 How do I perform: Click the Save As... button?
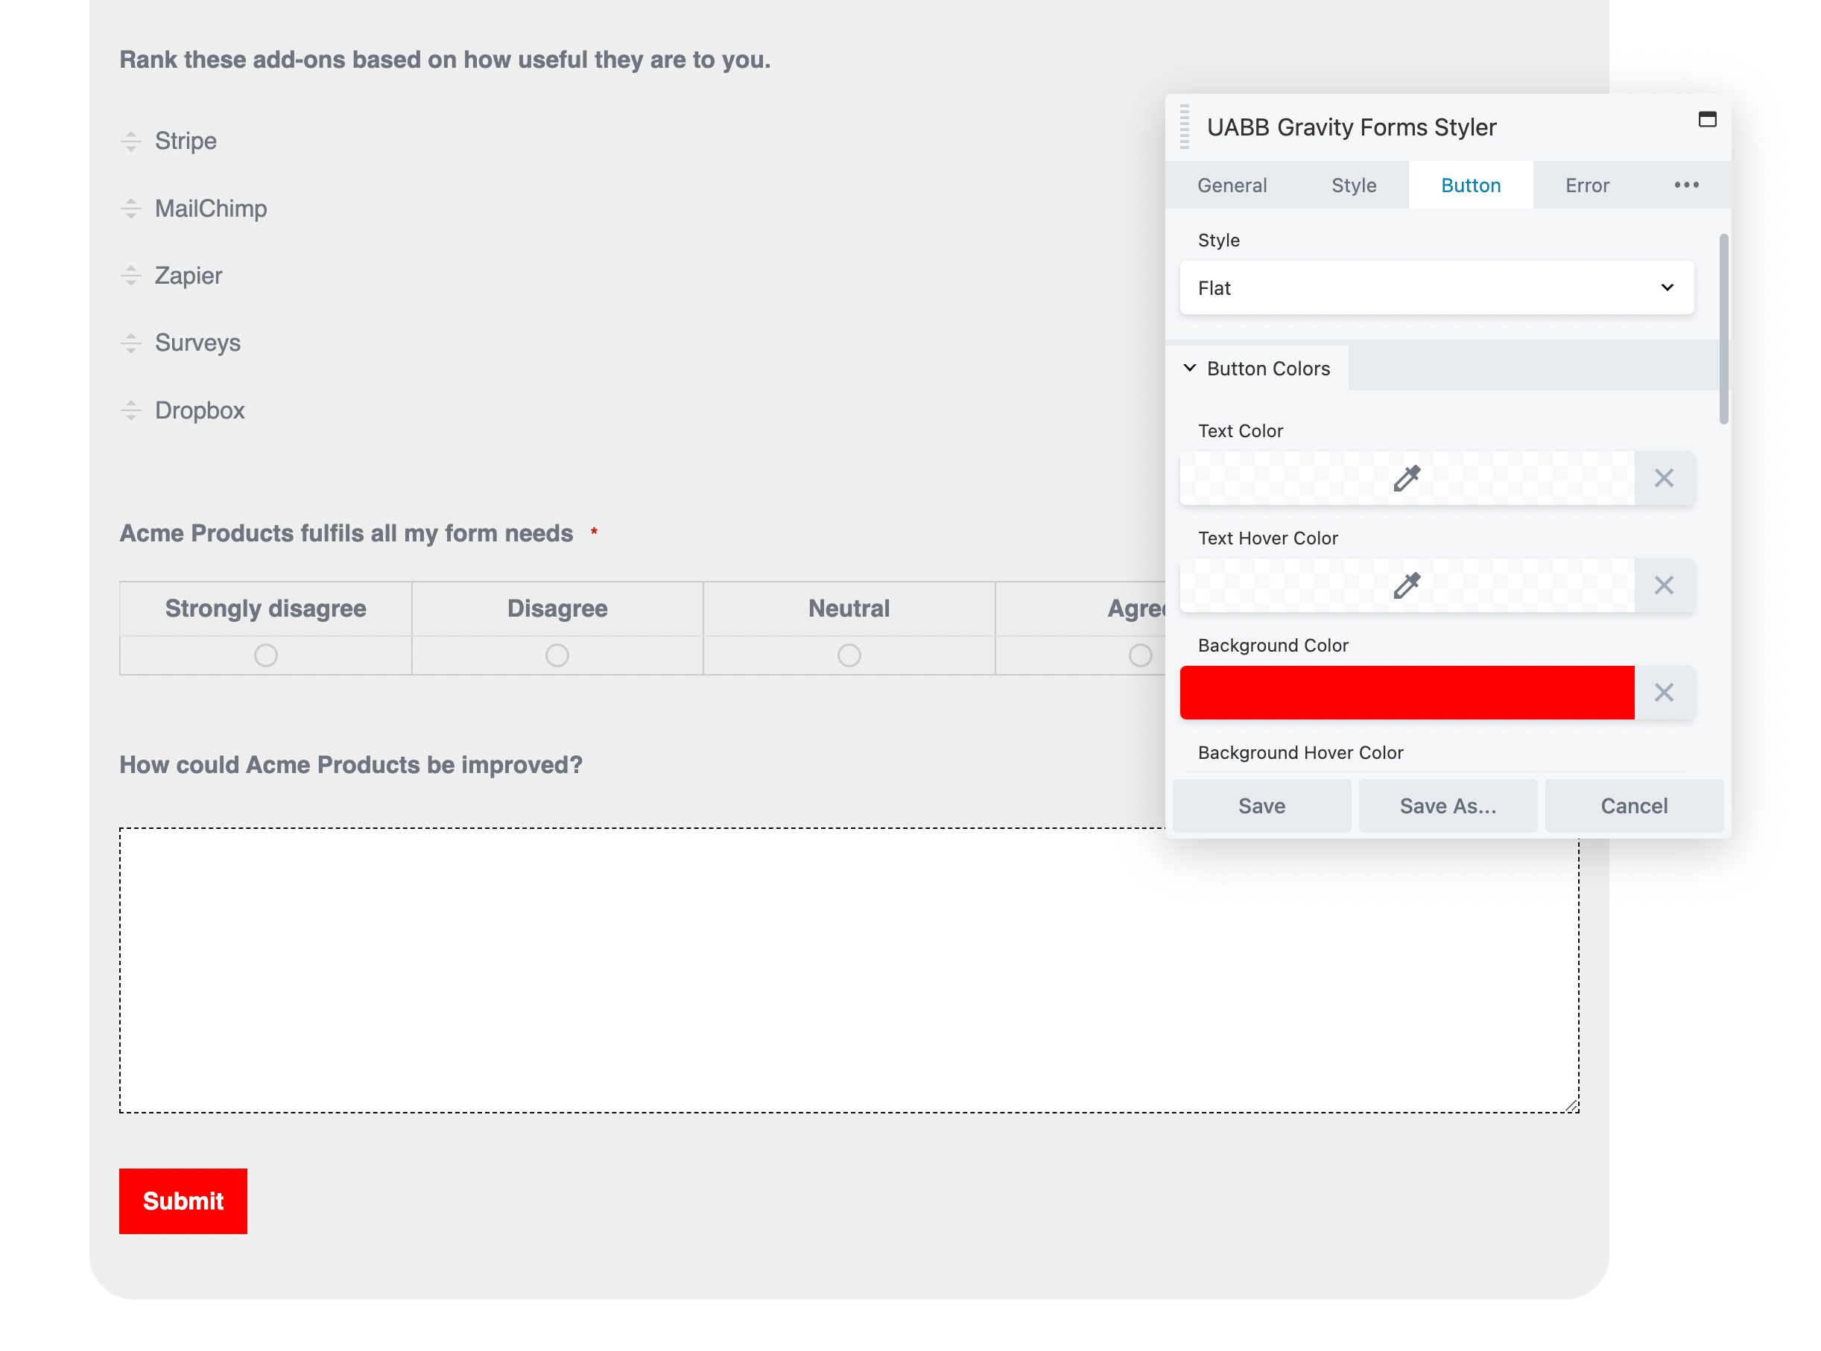click(x=1448, y=806)
